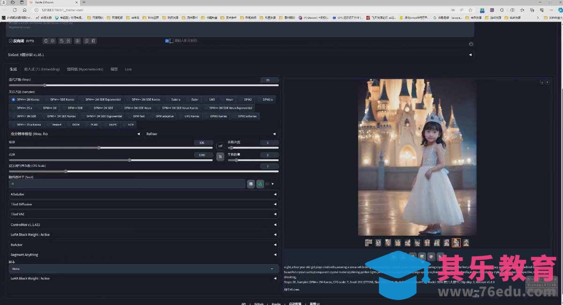The width and height of the screenshot is (563, 305).
Task: Click the generated girl image preview
Action: 417,157
